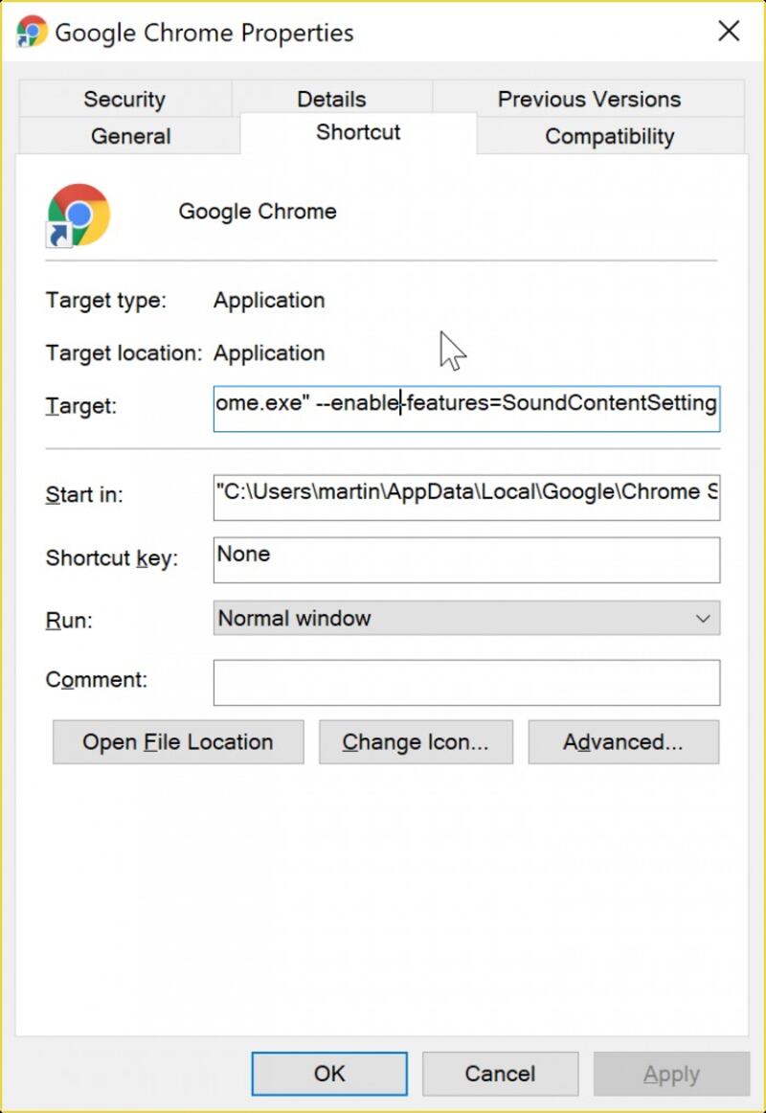Open the Details tab
The height and width of the screenshot is (1113, 766).
point(331,100)
